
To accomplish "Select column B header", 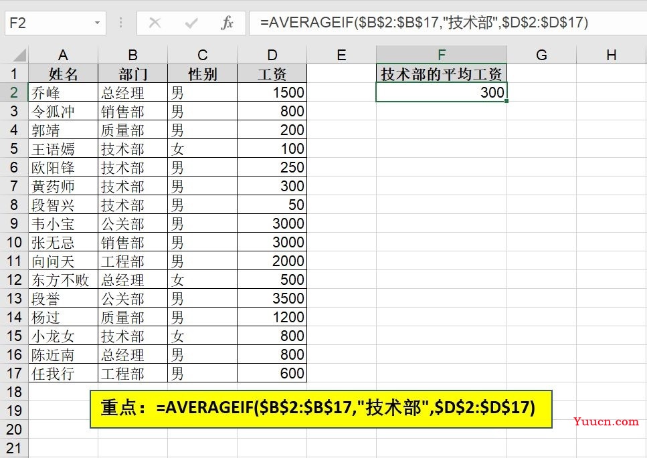I will pyautogui.click(x=132, y=54).
